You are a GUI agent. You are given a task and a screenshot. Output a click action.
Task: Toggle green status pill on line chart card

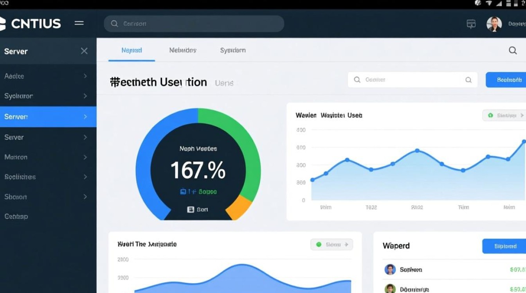point(504,116)
